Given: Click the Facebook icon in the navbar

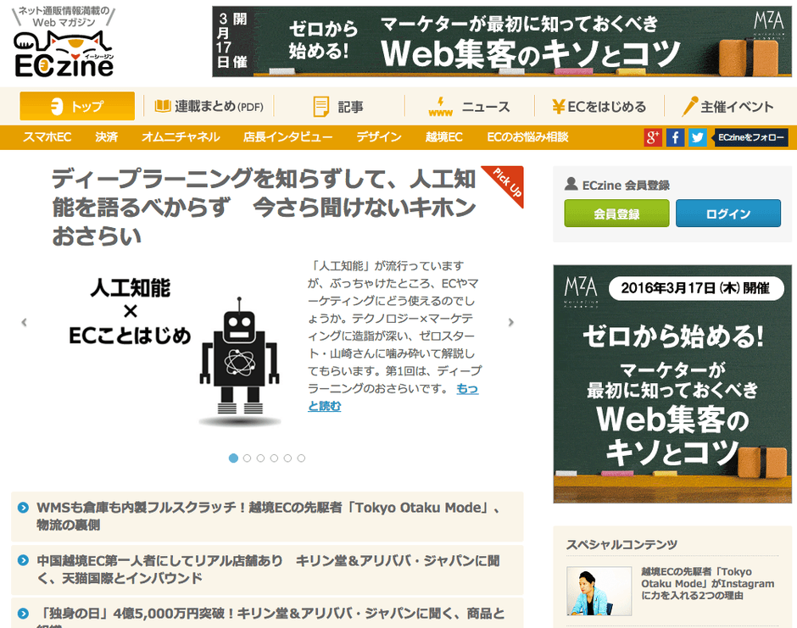Looking at the screenshot, I should tap(675, 136).
